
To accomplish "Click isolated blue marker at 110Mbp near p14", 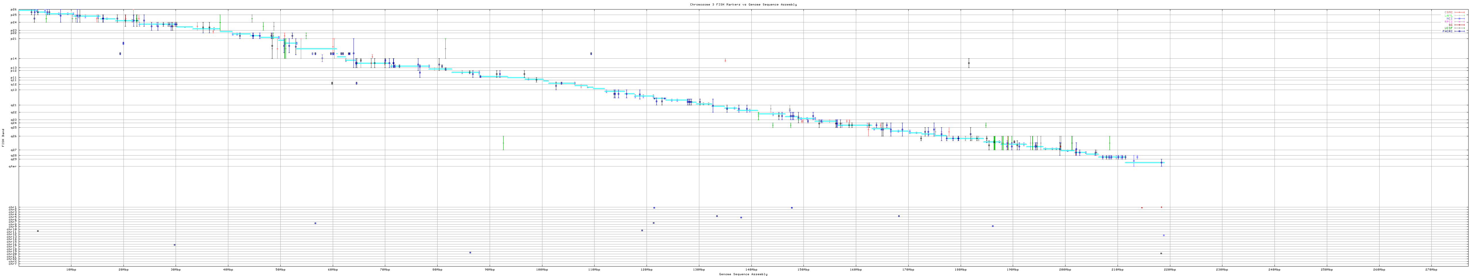I will point(591,54).
